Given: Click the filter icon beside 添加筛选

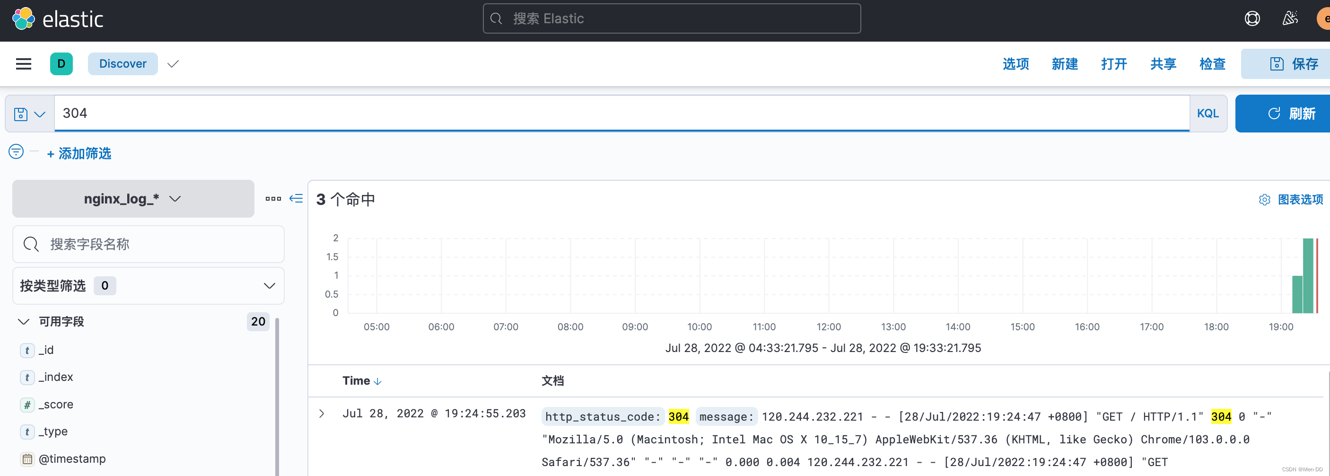Looking at the screenshot, I should click(16, 152).
